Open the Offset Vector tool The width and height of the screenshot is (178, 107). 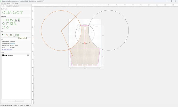[4, 24]
